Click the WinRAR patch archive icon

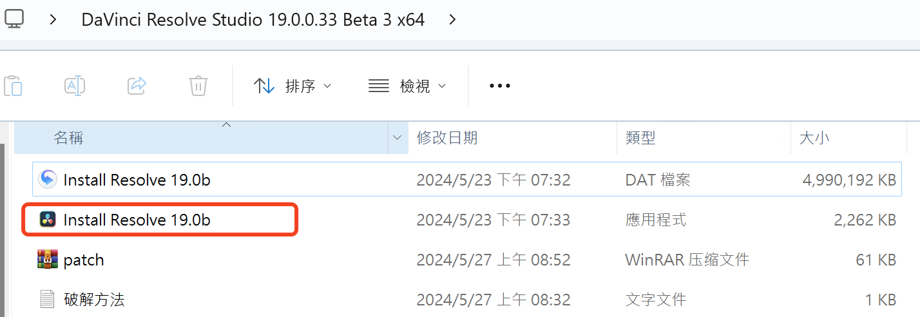[48, 260]
